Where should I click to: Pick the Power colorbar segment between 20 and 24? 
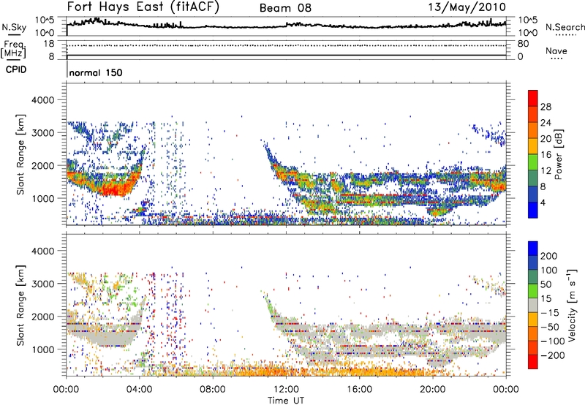pos(533,130)
